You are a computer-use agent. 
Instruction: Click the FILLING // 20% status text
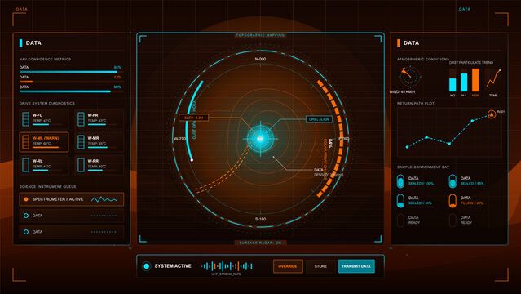(472, 203)
